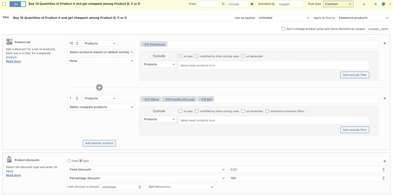Check 'matched to previous filters' exclusion
The height and width of the screenshot is (195, 393).
point(267,111)
